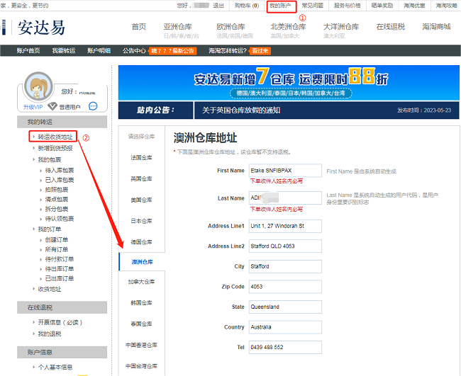This screenshot has height=376, width=461.
Task: Open 个人基本信息 in the sidebar
Action: click(x=55, y=368)
